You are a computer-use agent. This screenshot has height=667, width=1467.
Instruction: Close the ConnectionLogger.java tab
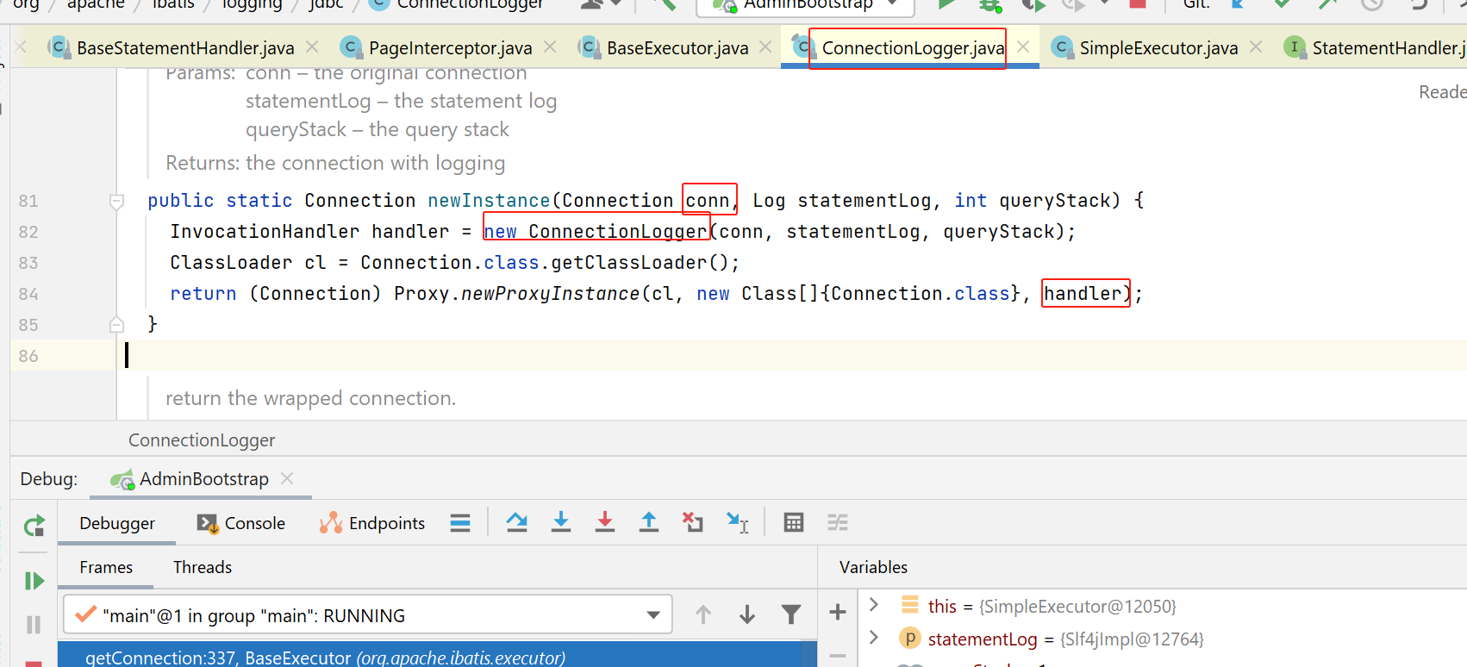1023,47
